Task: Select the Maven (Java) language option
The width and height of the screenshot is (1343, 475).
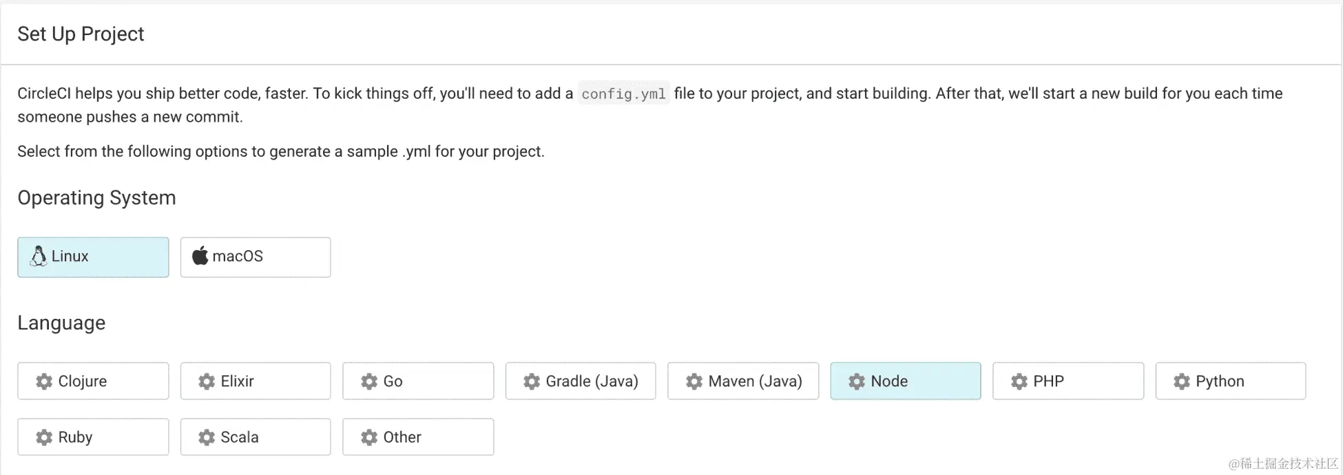Action: pyautogui.click(x=743, y=381)
